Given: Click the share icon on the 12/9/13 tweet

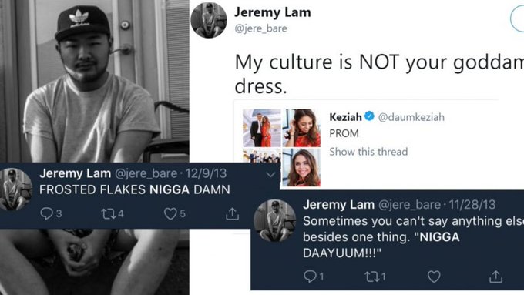Looking at the screenshot, I should (232, 214).
